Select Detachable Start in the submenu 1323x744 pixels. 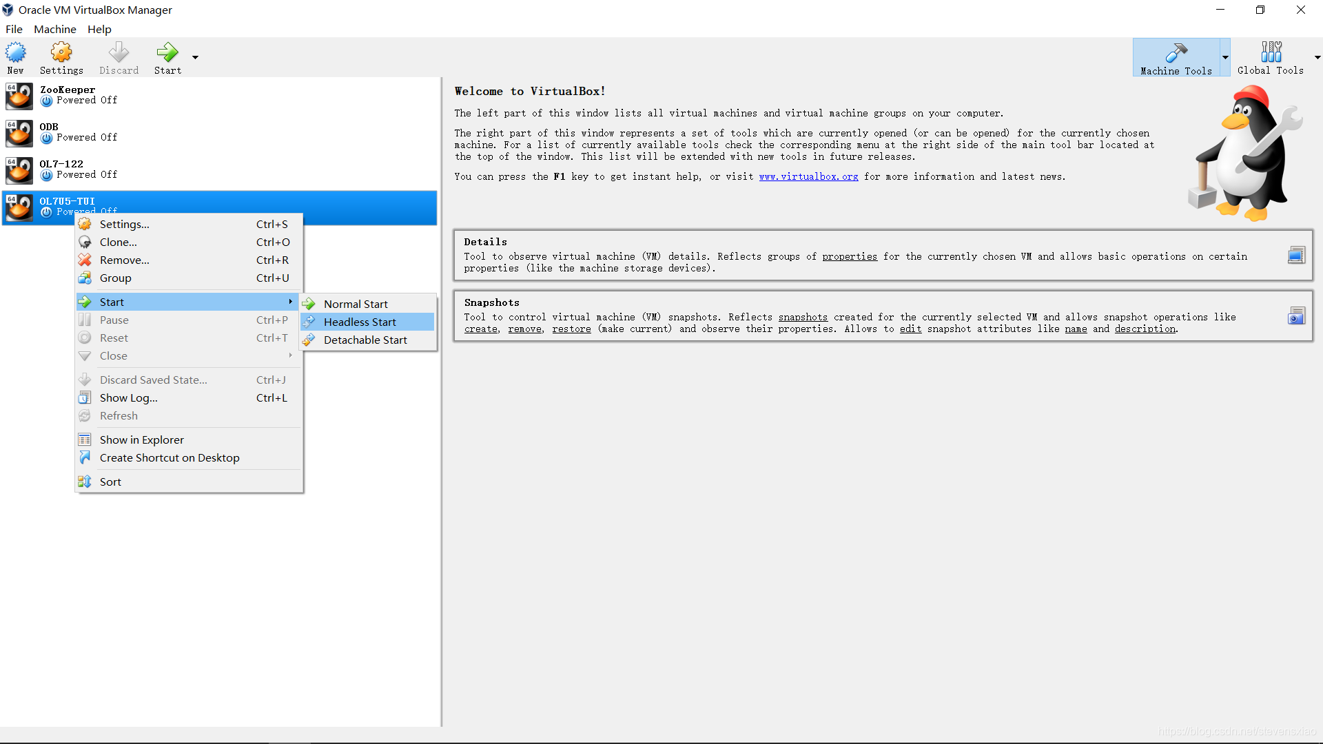(367, 340)
